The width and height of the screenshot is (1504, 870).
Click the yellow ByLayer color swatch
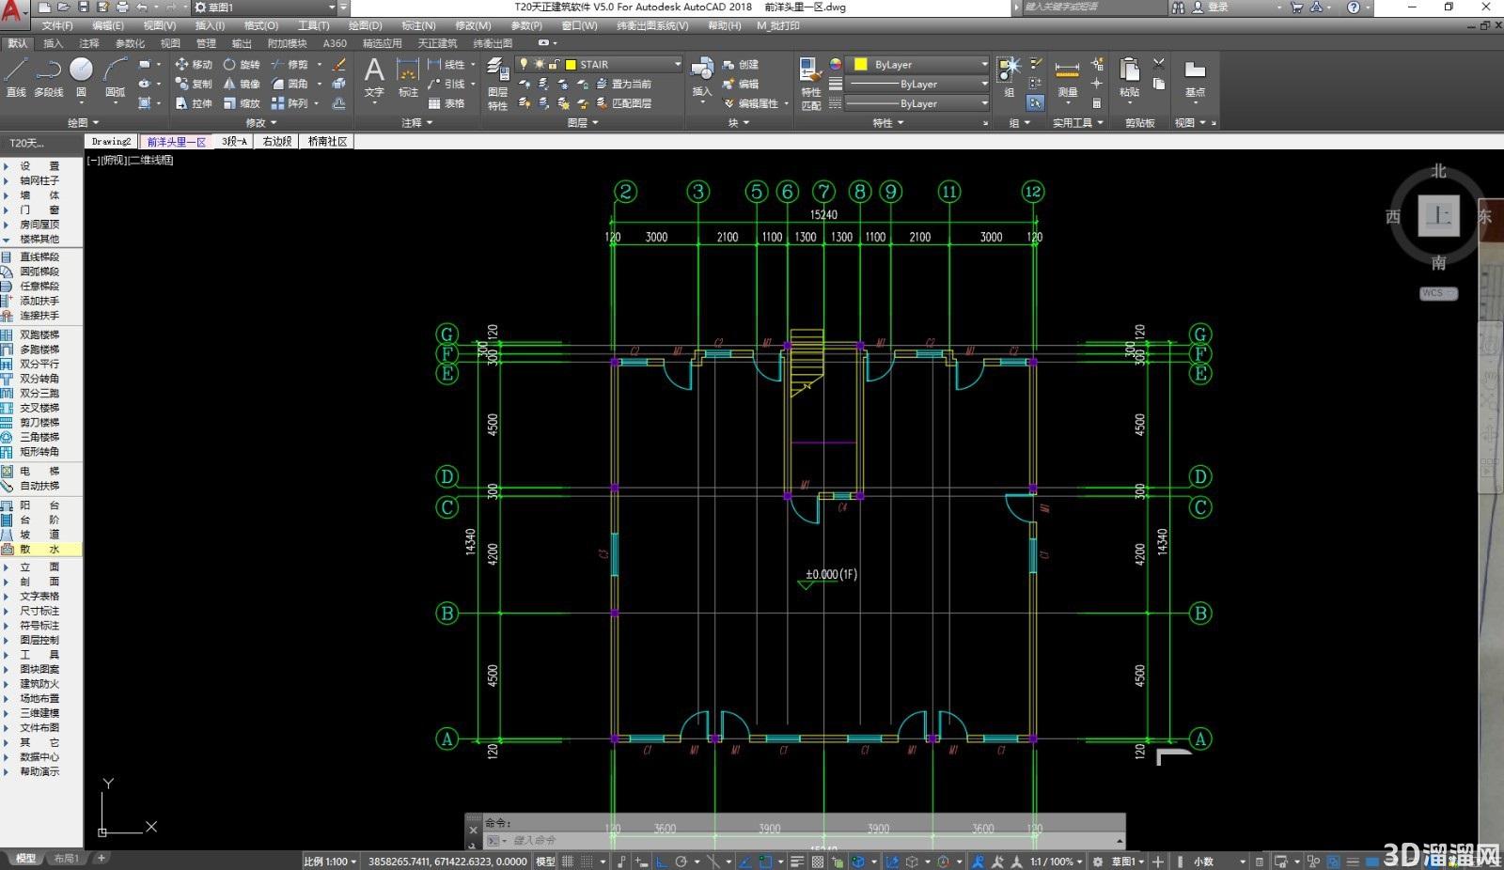click(860, 64)
